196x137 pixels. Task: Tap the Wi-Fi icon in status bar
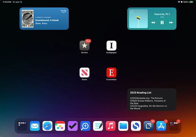pyautogui.click(x=179, y=2)
